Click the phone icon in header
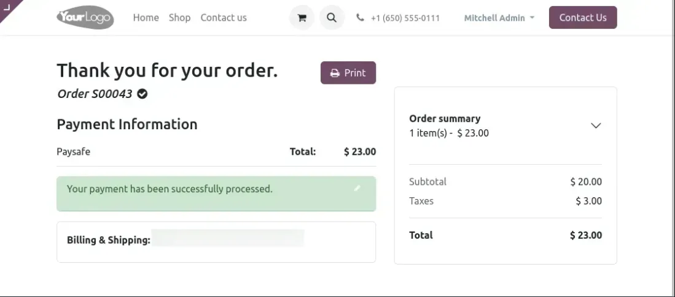Image resolution: width=675 pixels, height=297 pixels. tap(360, 18)
